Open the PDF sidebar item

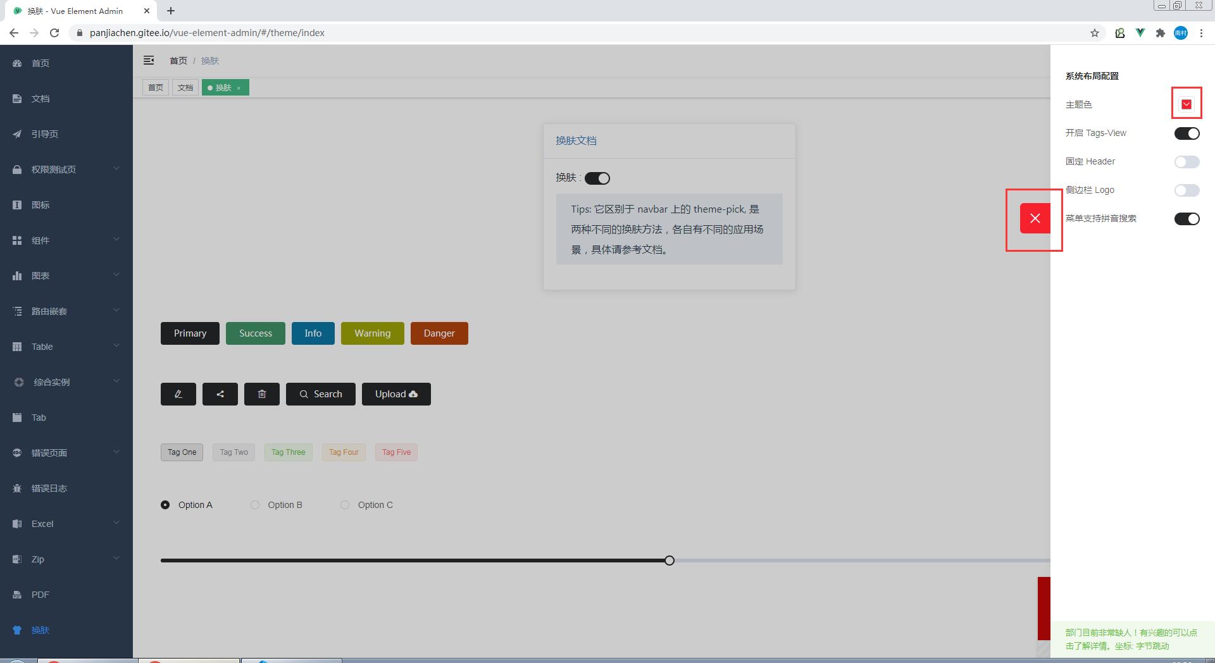click(66, 595)
